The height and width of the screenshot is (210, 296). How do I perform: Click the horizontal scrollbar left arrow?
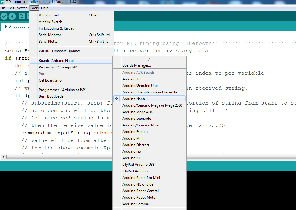pos(3,157)
